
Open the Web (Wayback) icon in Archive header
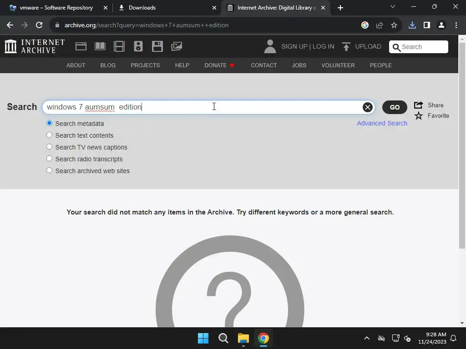click(81, 46)
